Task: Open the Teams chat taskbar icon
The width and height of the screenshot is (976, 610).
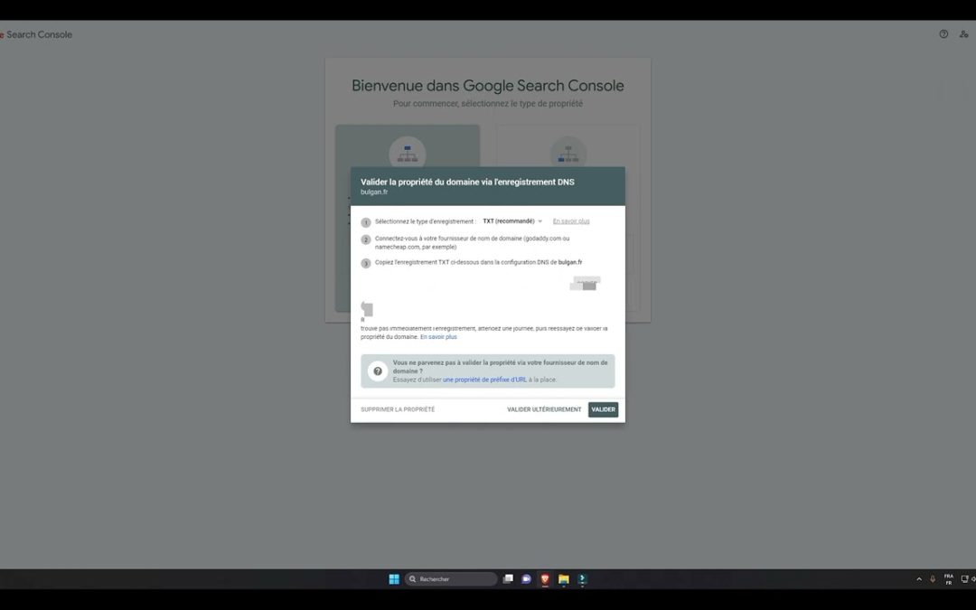Action: click(x=526, y=579)
